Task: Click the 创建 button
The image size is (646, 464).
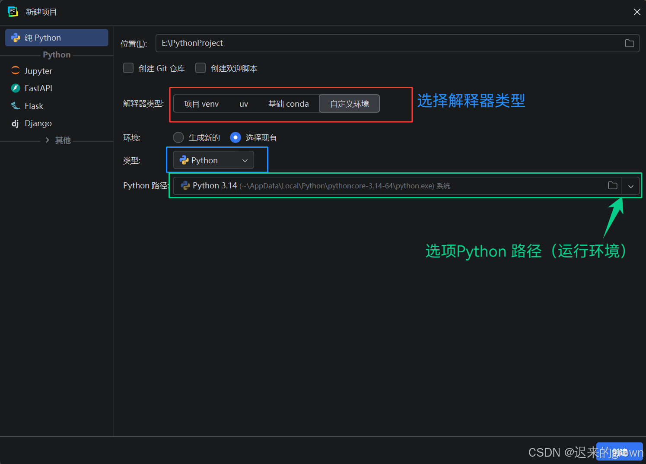Action: [x=620, y=452]
